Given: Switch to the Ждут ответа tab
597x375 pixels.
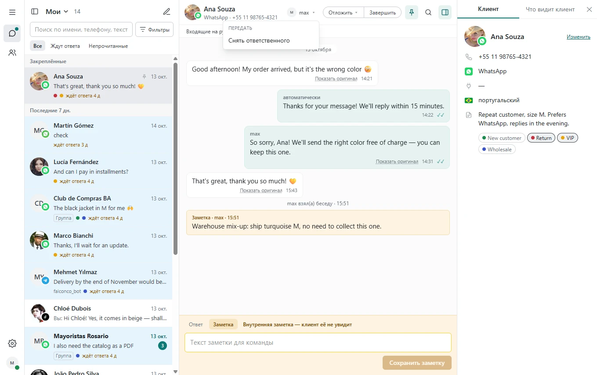Looking at the screenshot, I should click(x=65, y=46).
